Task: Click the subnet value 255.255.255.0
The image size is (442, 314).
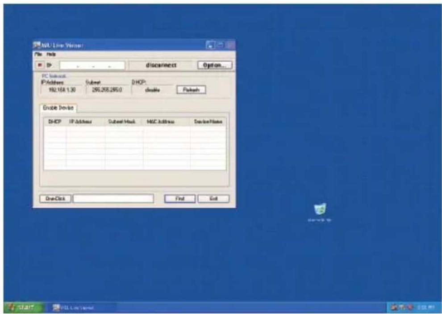Action: coord(107,90)
